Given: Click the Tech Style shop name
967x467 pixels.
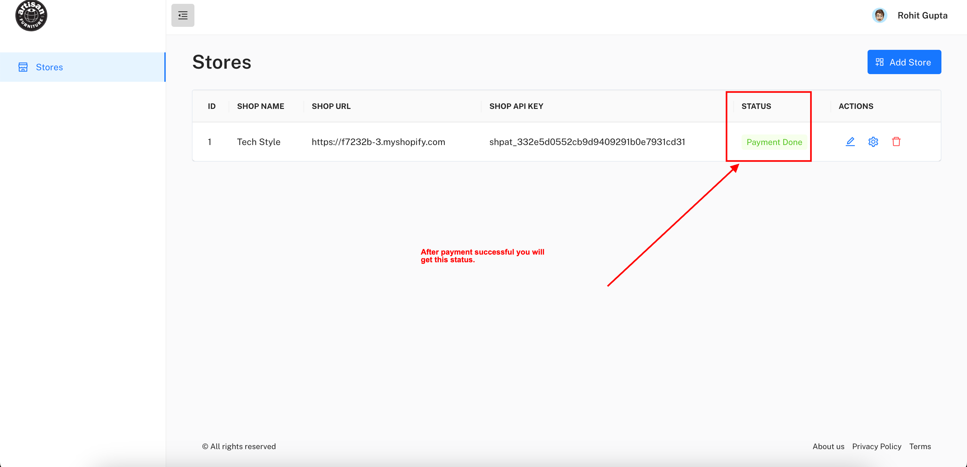Looking at the screenshot, I should click(258, 142).
